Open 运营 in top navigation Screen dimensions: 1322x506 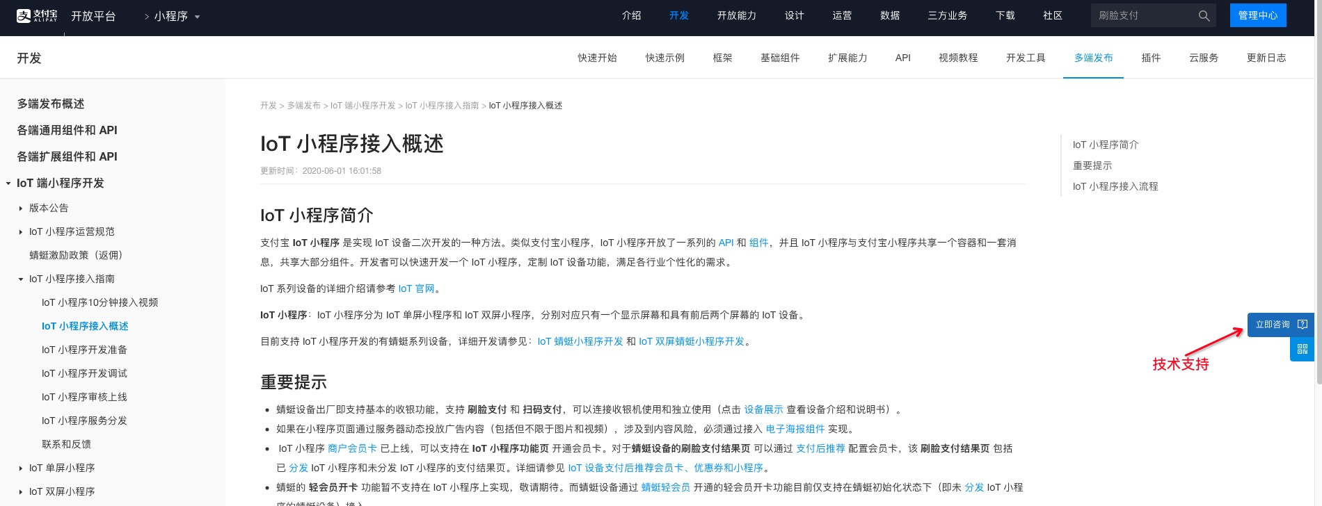[x=842, y=15]
